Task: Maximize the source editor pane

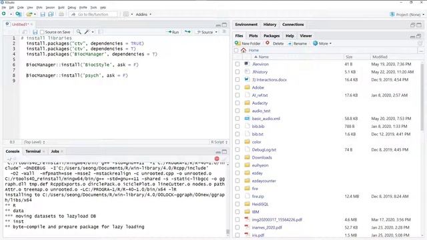Action: point(224,25)
